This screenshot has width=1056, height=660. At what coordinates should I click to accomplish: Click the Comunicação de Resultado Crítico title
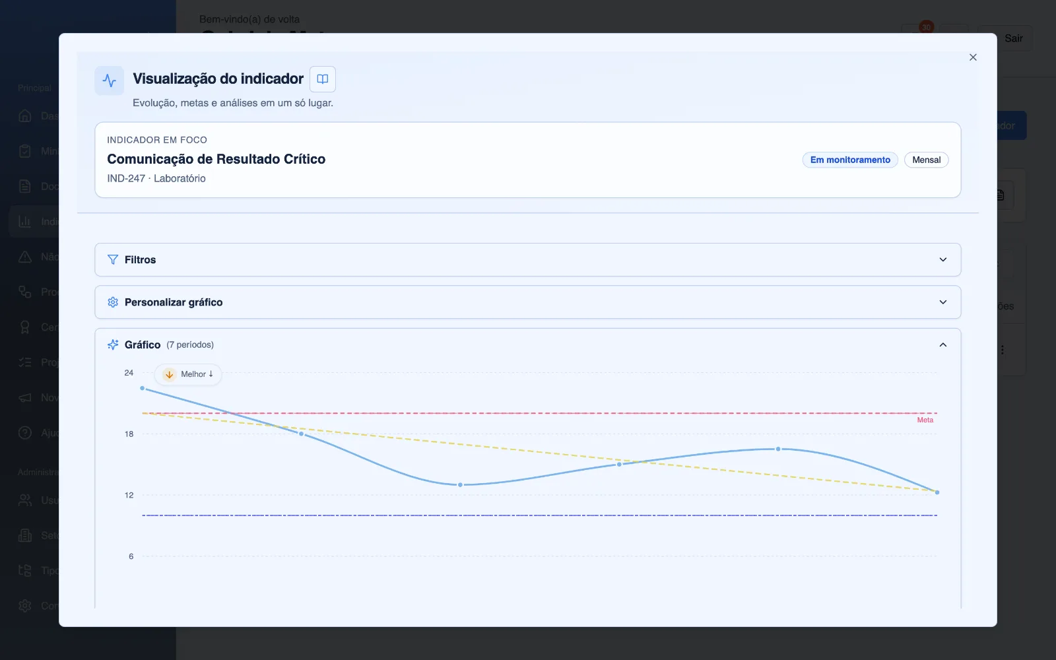coord(216,159)
